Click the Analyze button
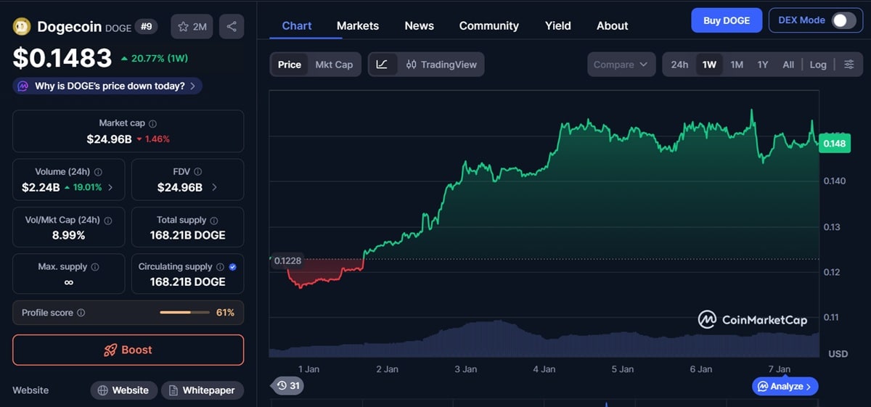The image size is (871, 407). [785, 386]
